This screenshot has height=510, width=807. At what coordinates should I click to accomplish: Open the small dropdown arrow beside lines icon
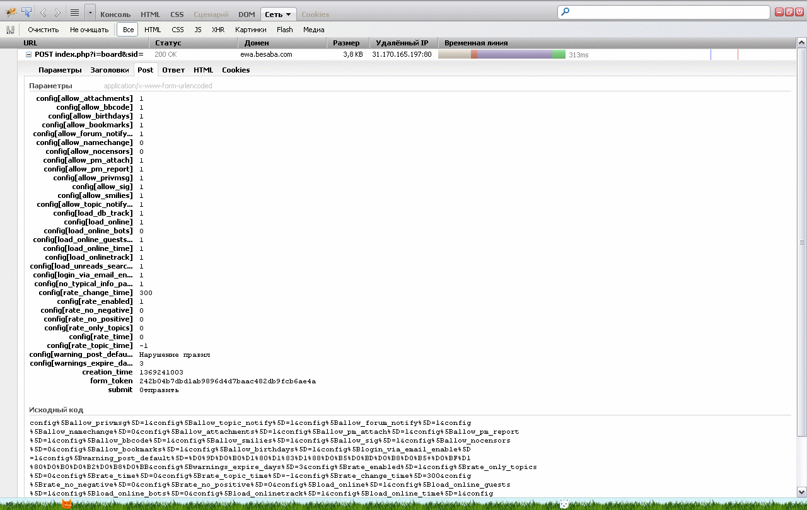click(x=90, y=13)
